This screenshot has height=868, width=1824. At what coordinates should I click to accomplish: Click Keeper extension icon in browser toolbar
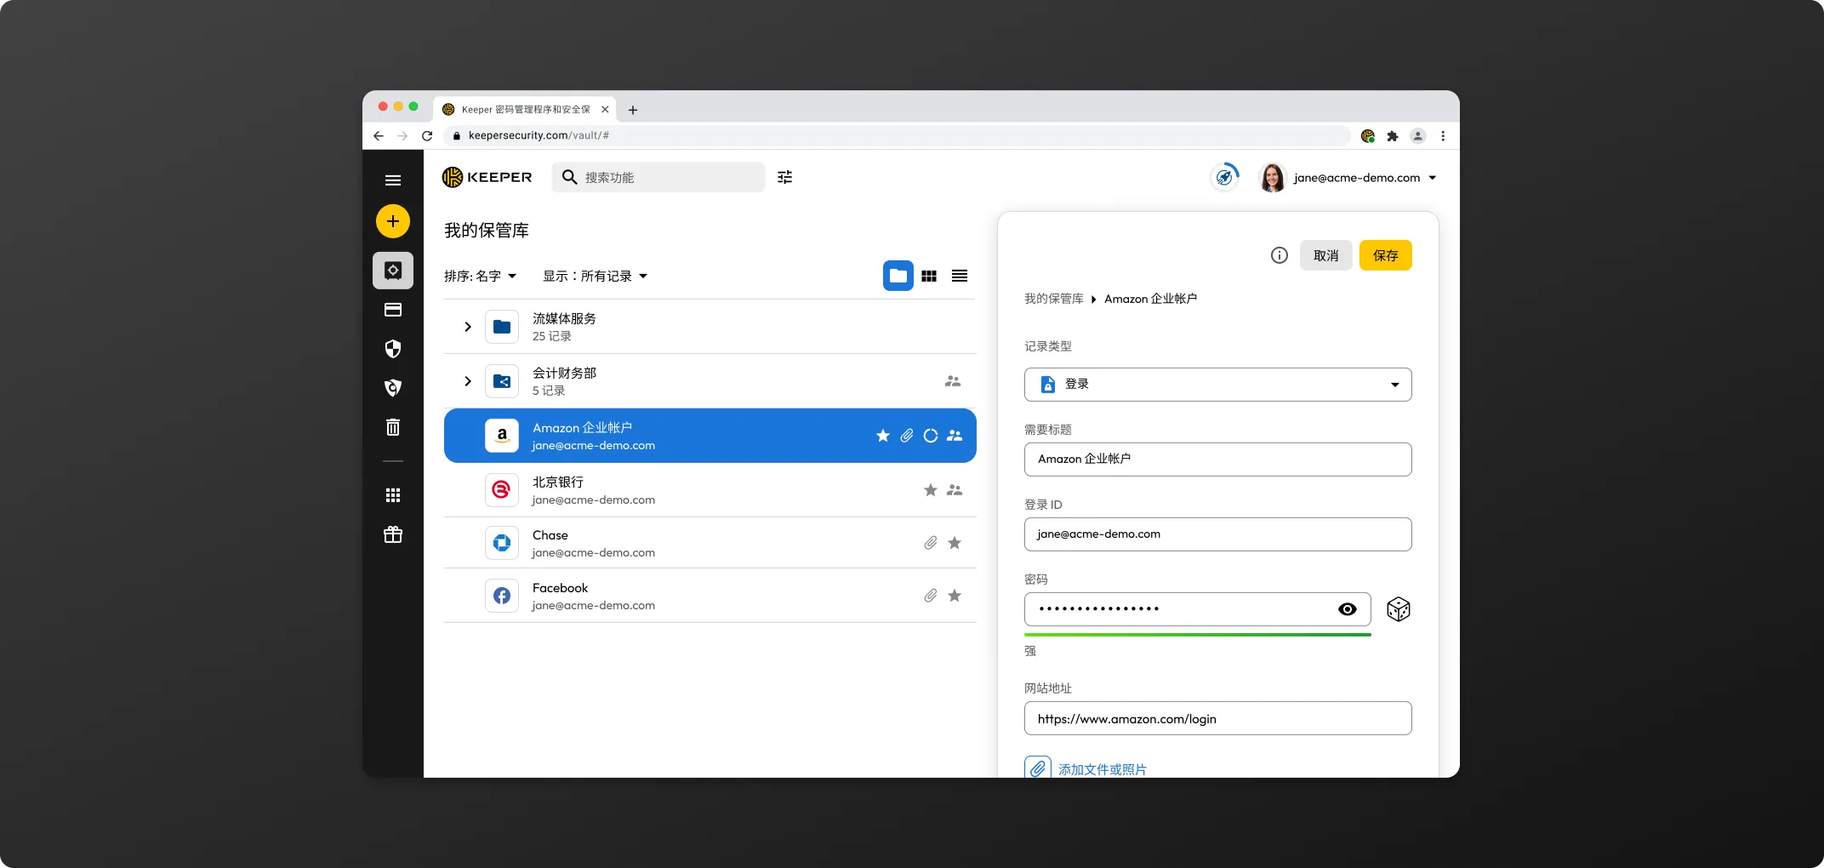[1368, 135]
